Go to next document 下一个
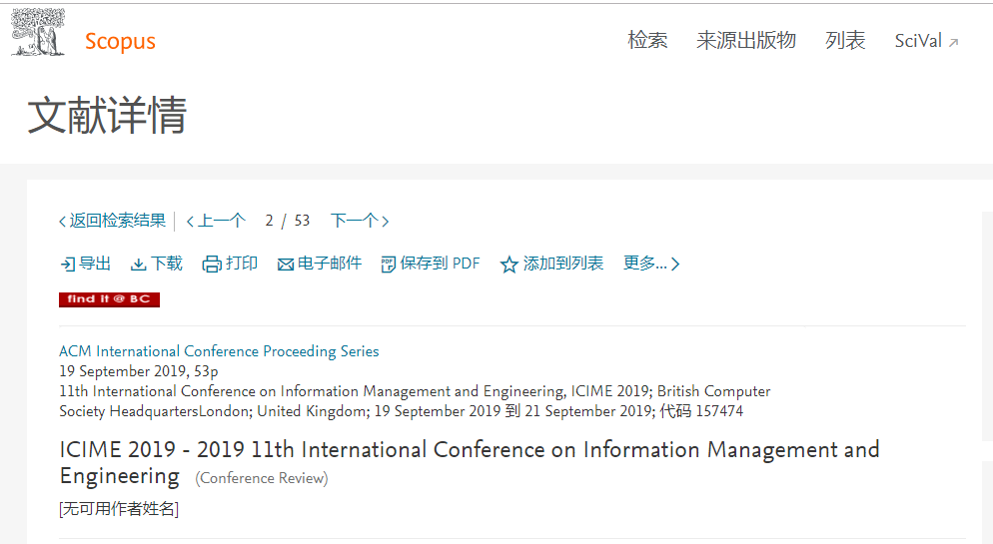This screenshot has height=544, width=993. (x=359, y=221)
